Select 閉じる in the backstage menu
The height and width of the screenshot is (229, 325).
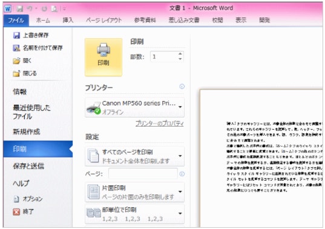pyautogui.click(x=25, y=73)
